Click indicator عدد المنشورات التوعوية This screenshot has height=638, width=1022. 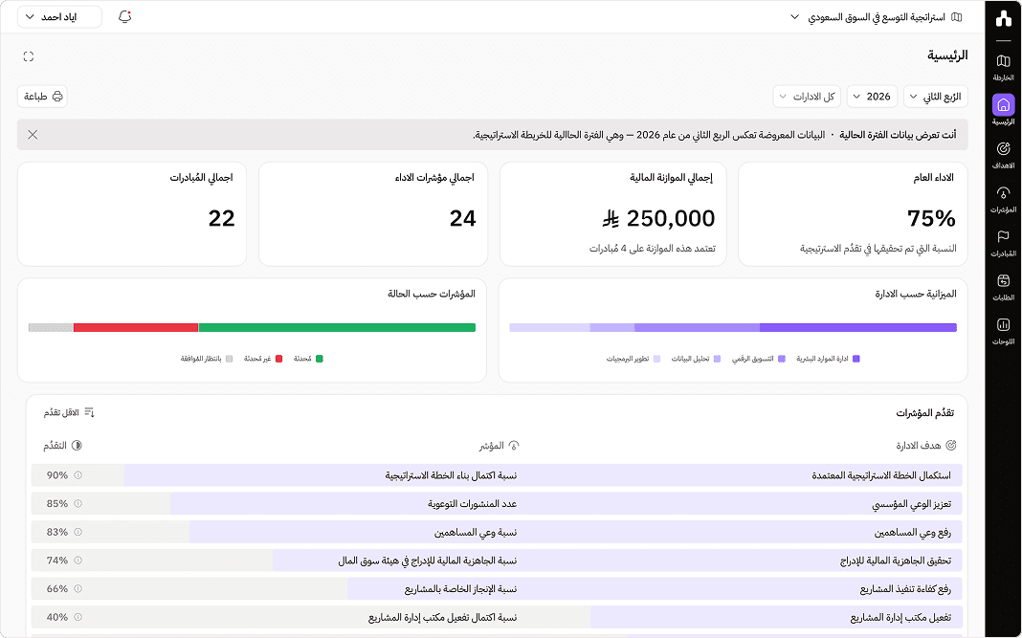coord(473,504)
